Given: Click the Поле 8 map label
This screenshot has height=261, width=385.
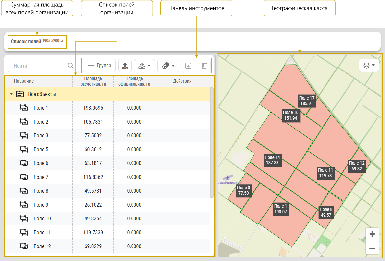Looking at the screenshot, I should pos(326,212).
